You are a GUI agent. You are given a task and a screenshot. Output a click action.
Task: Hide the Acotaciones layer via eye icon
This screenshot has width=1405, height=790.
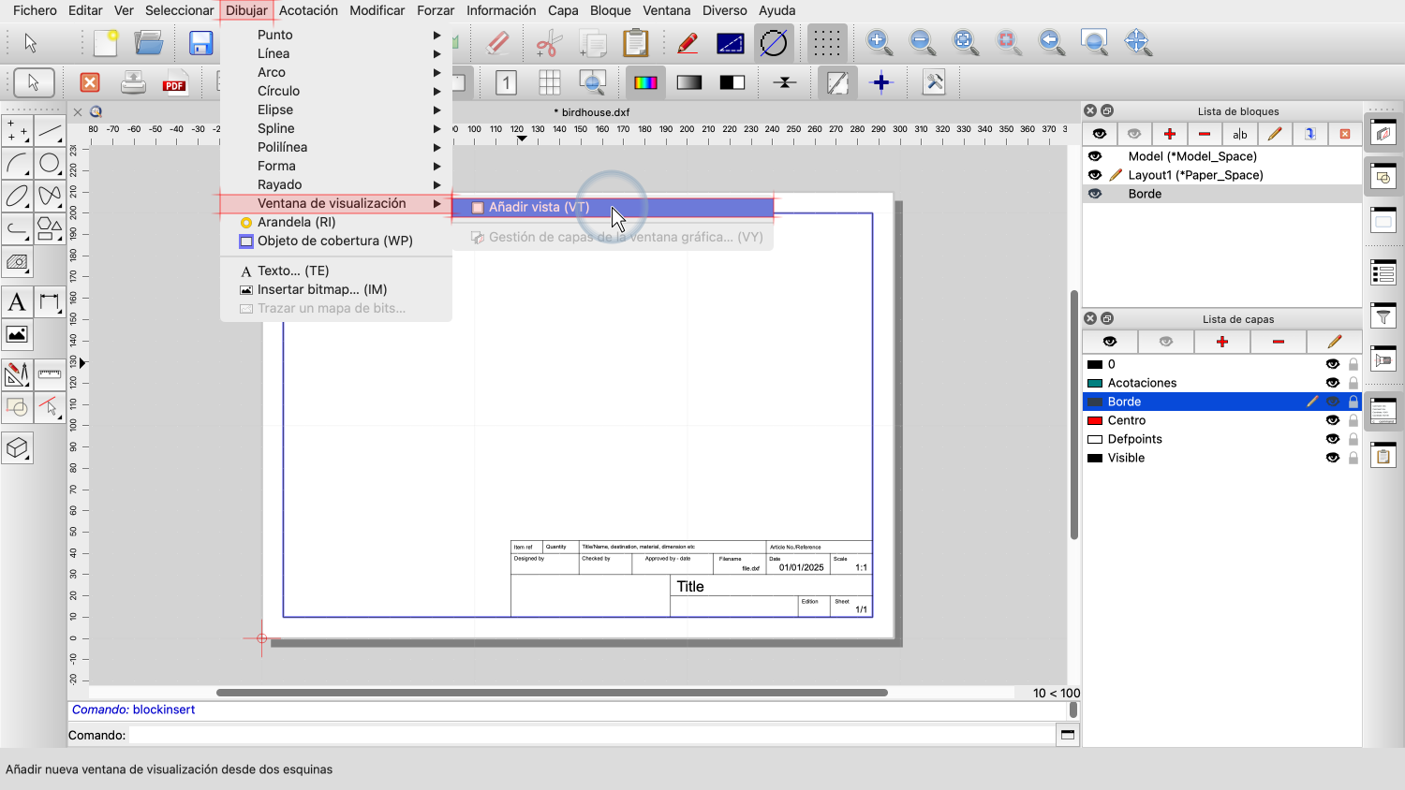(x=1332, y=383)
